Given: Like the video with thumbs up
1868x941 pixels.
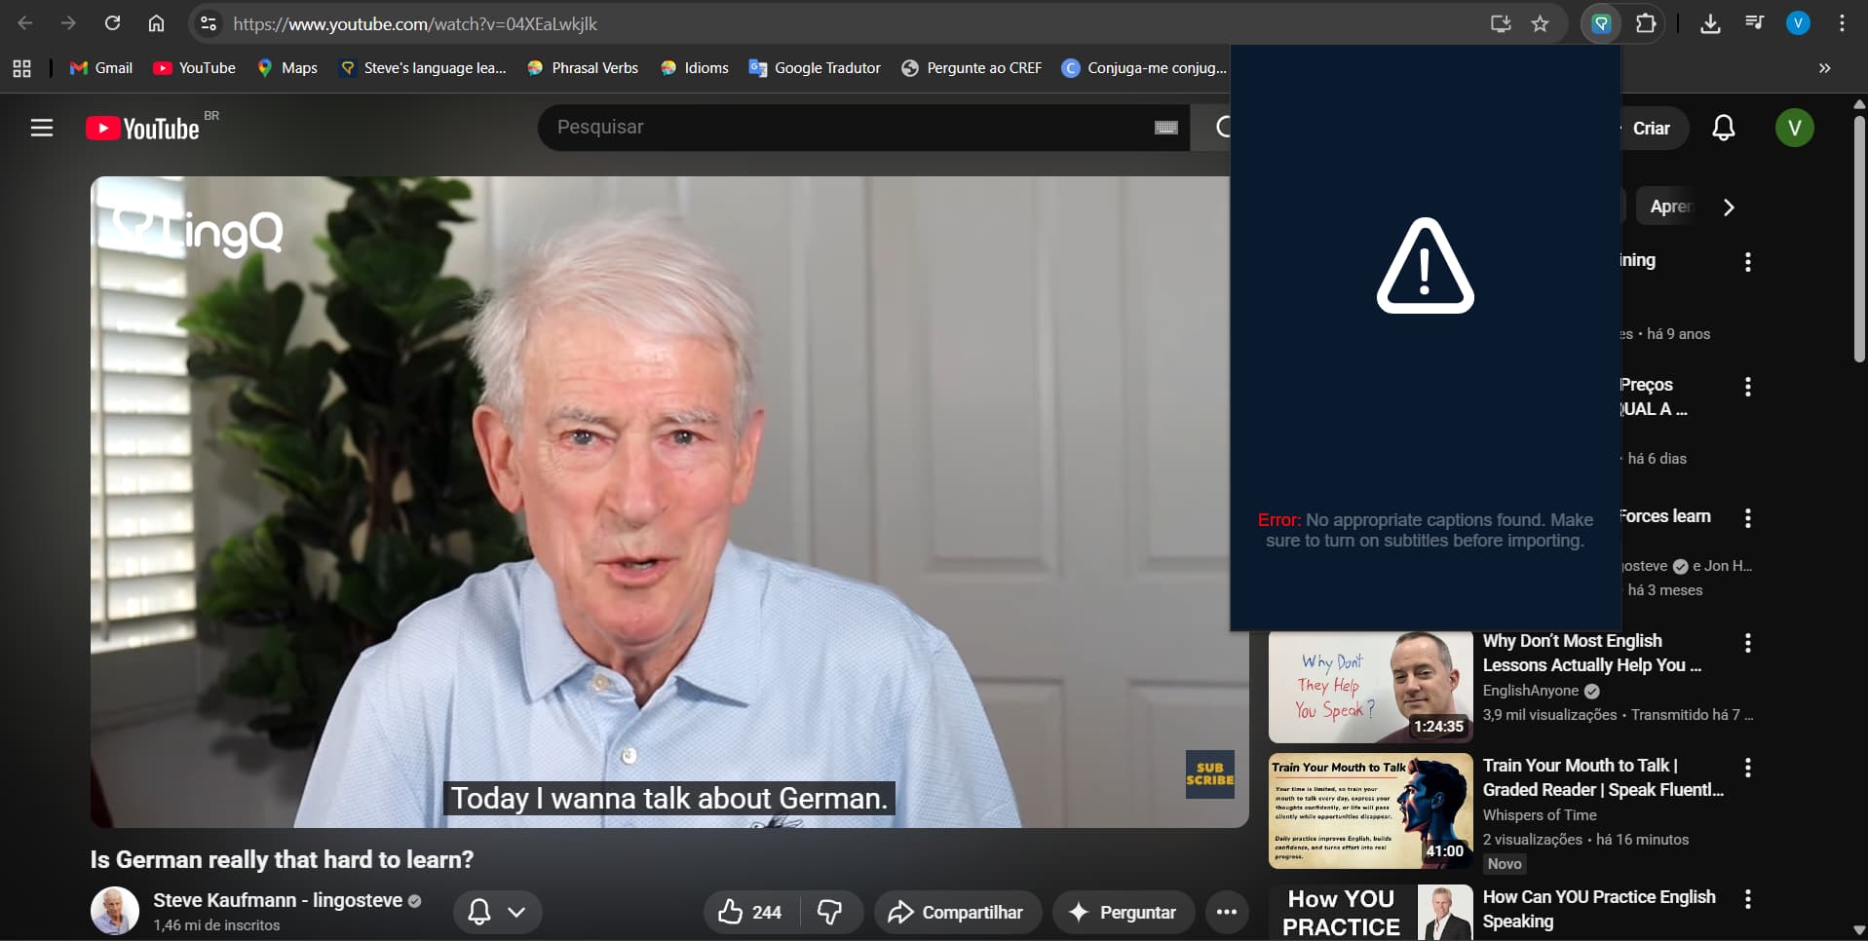Looking at the screenshot, I should click(x=748, y=912).
